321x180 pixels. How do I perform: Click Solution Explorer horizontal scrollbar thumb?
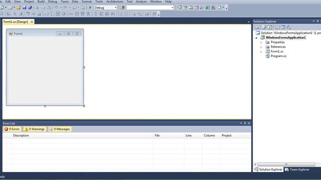tap(286, 164)
